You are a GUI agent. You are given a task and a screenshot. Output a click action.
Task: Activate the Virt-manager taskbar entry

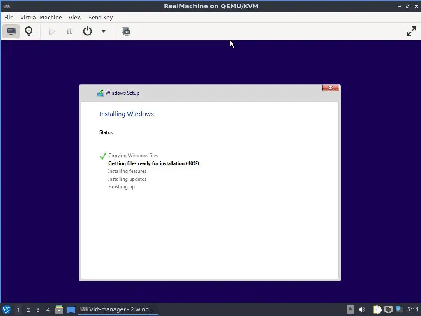(x=118, y=309)
